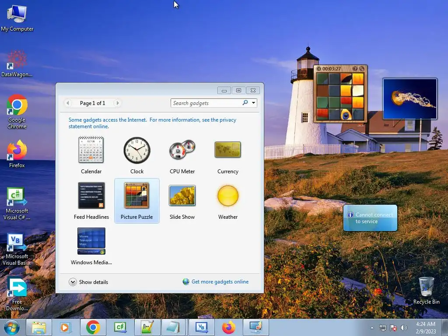Open Firefox desktop shortcut
The height and width of the screenshot is (336, 448).
[x=17, y=154]
